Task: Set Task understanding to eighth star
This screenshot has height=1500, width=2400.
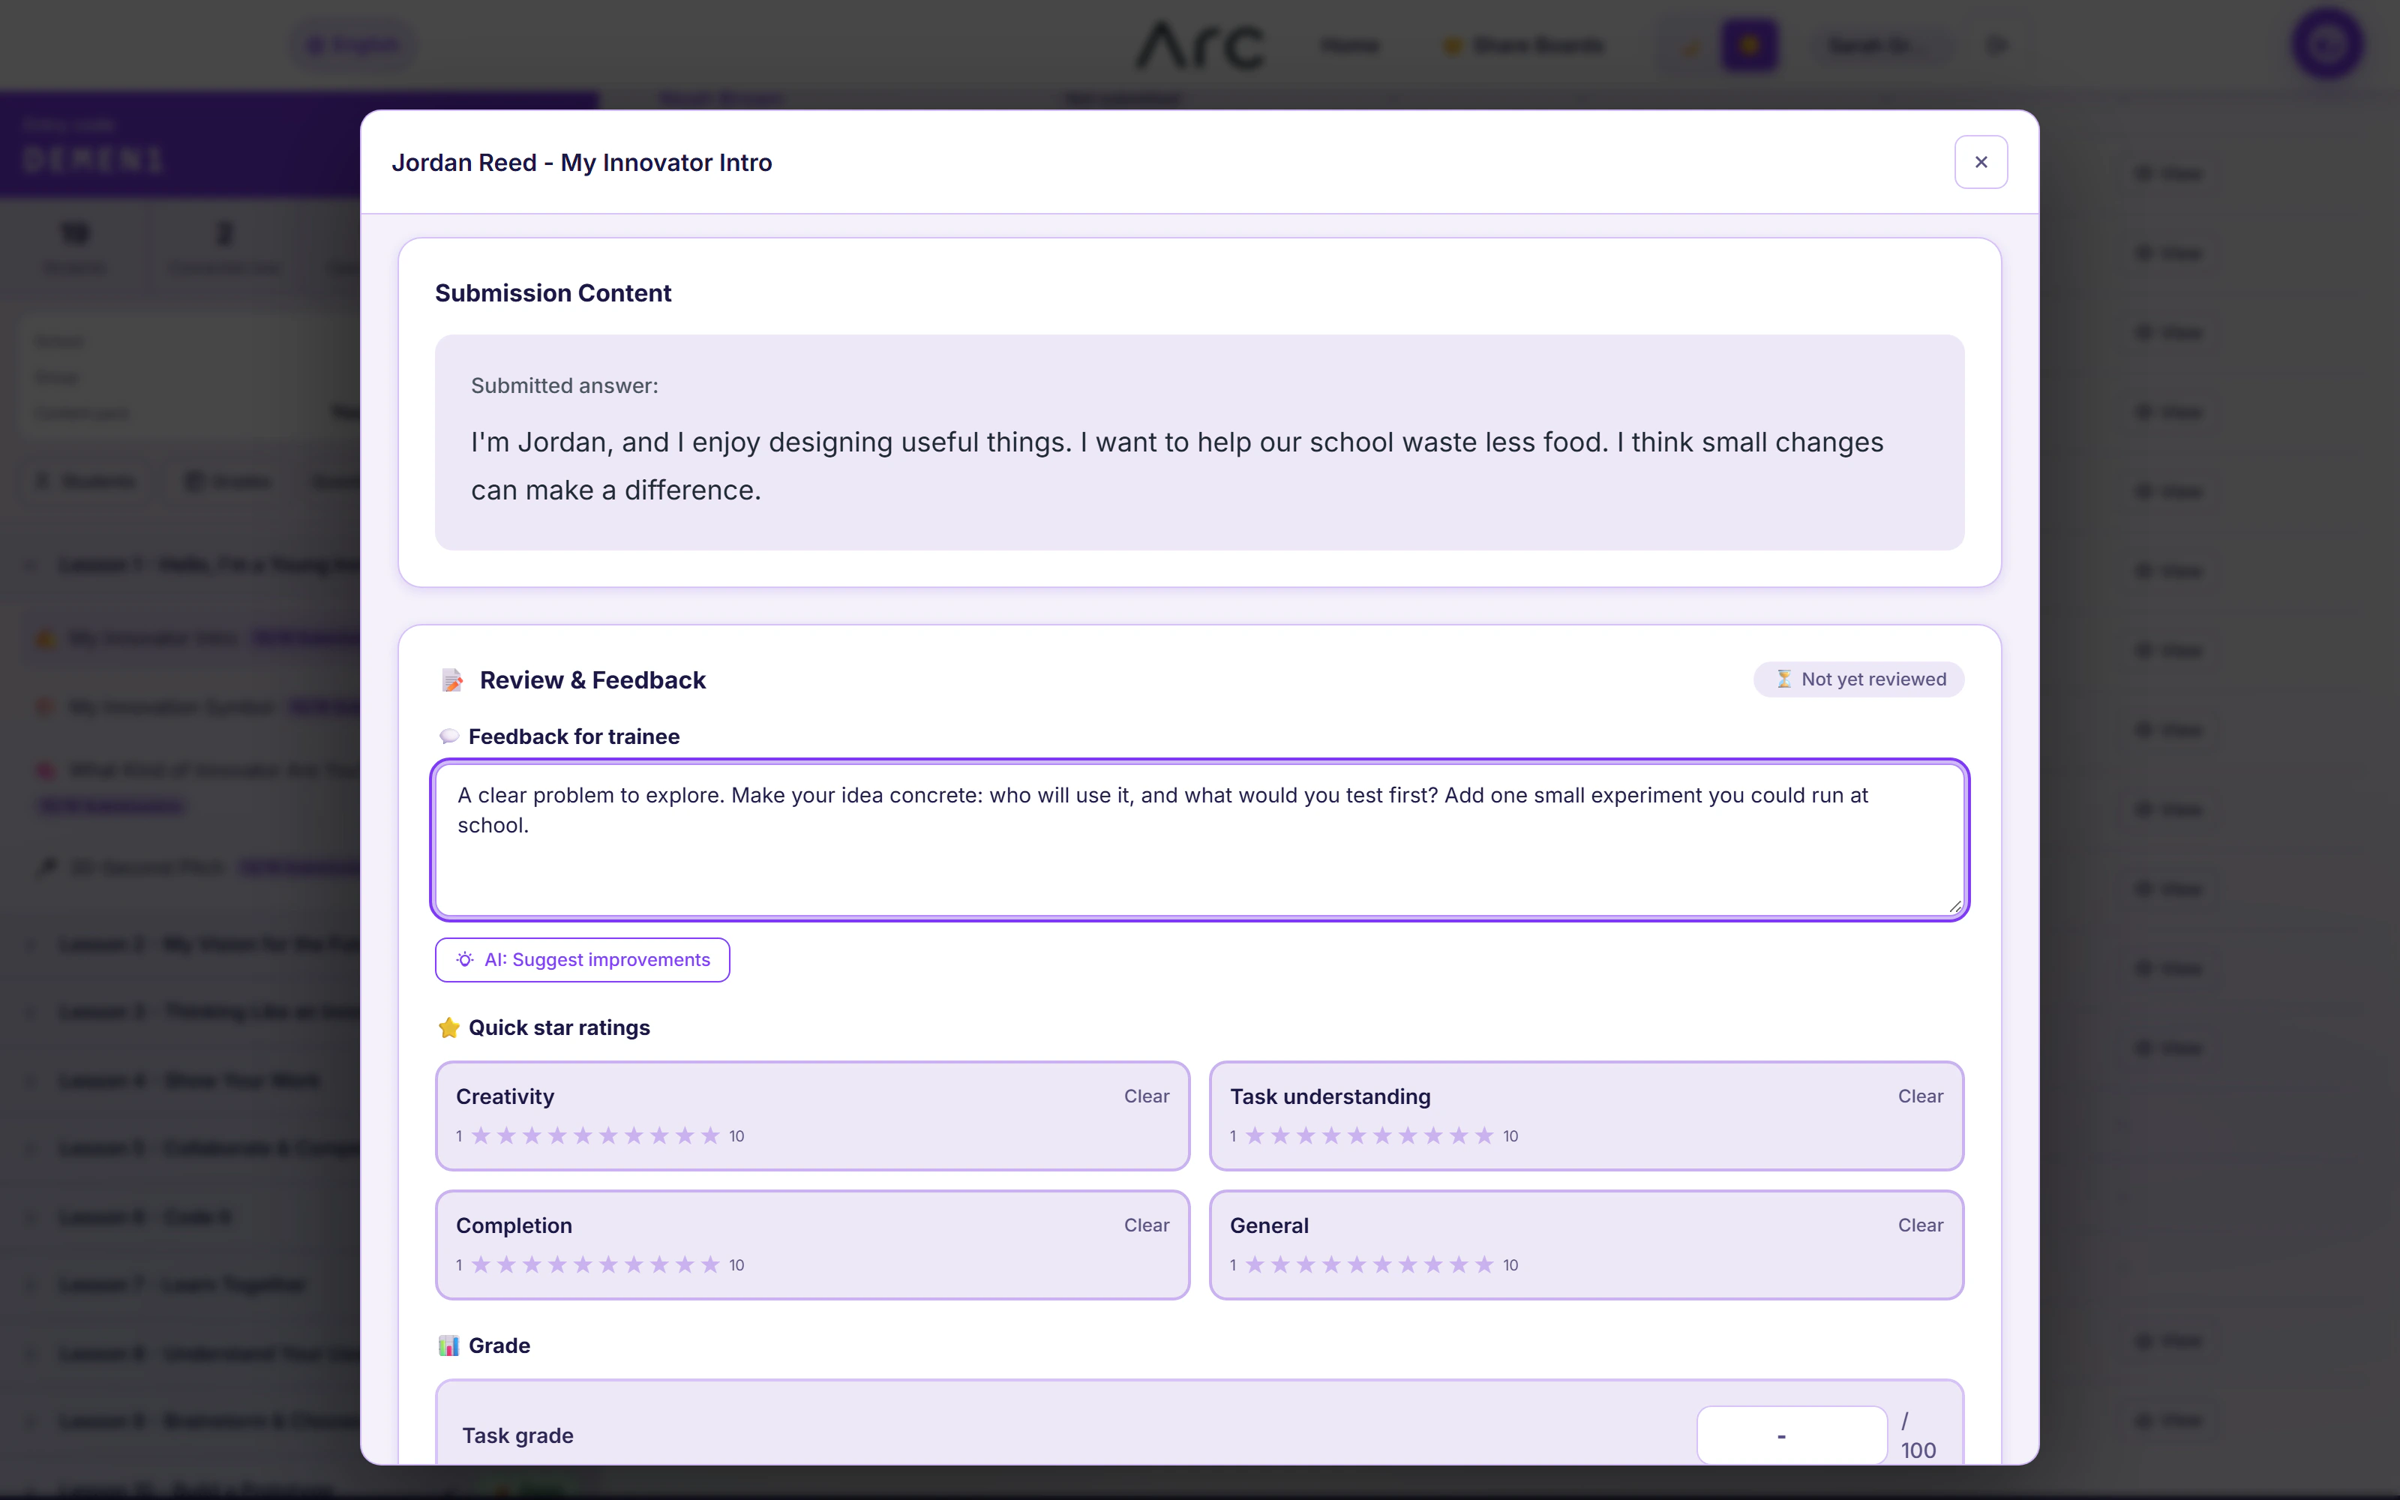Action: click(1433, 1135)
